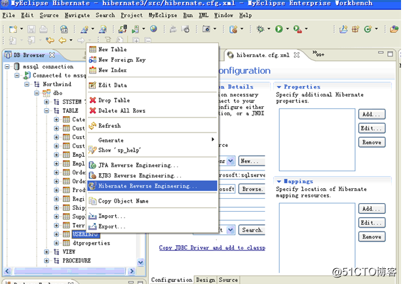Switch to the Design editor tab

(x=205, y=279)
